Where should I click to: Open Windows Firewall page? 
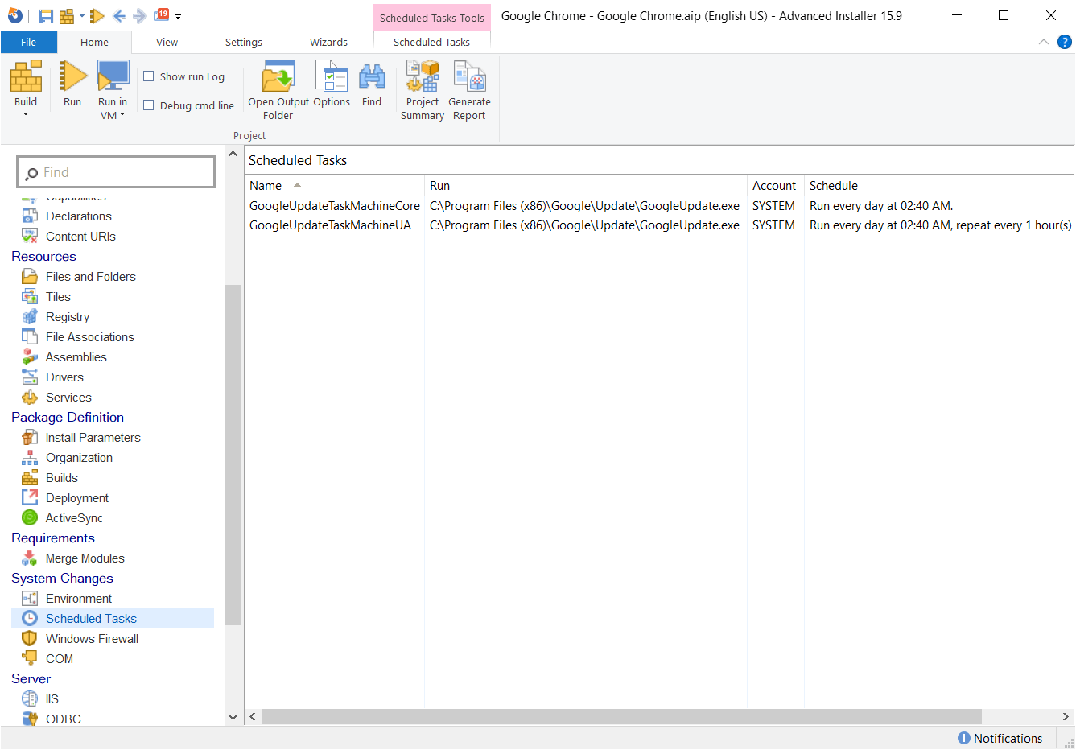coord(92,638)
